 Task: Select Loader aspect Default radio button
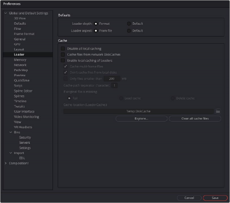coord(129,31)
